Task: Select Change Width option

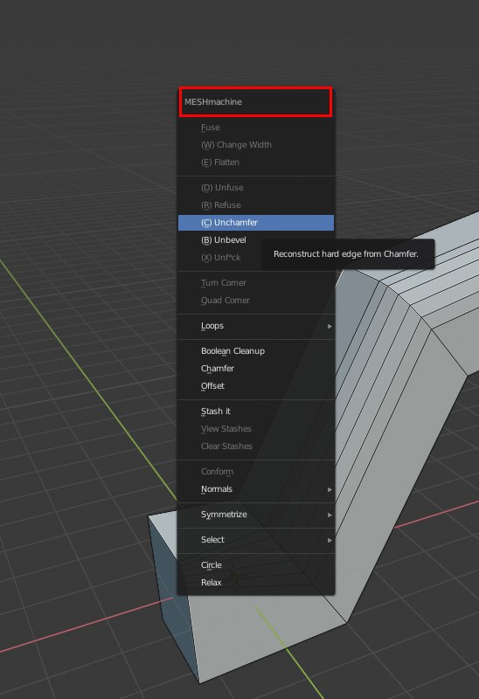Action: point(256,145)
